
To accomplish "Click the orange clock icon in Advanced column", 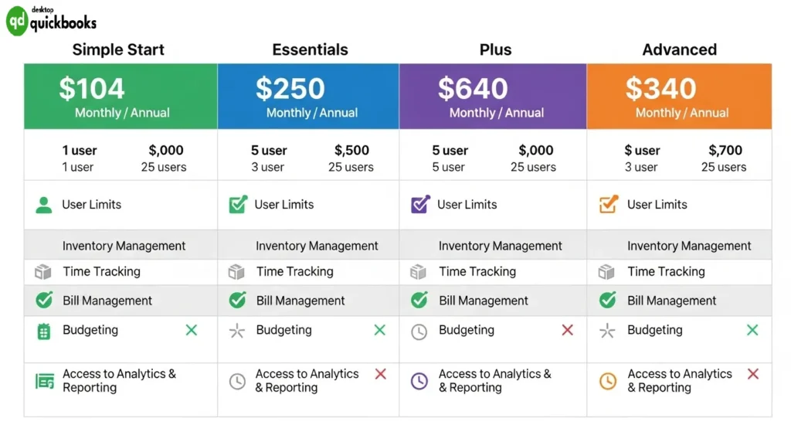I will click(608, 381).
